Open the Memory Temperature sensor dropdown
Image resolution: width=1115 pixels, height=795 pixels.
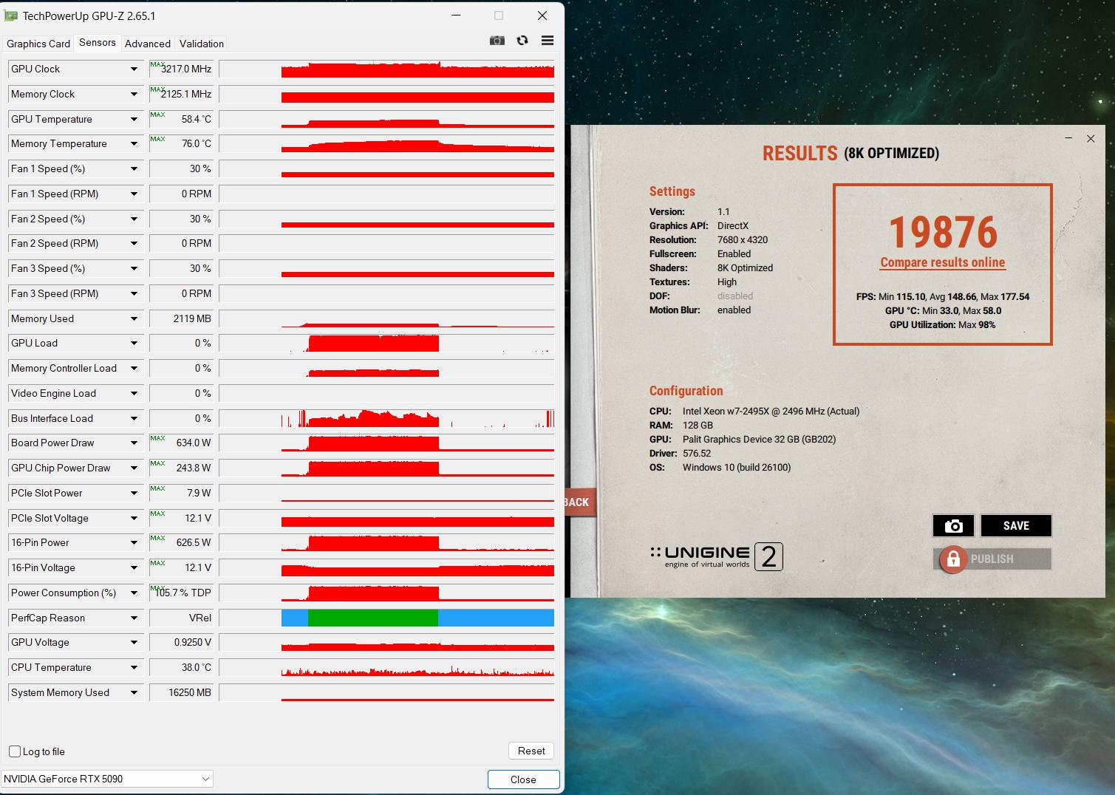[134, 143]
